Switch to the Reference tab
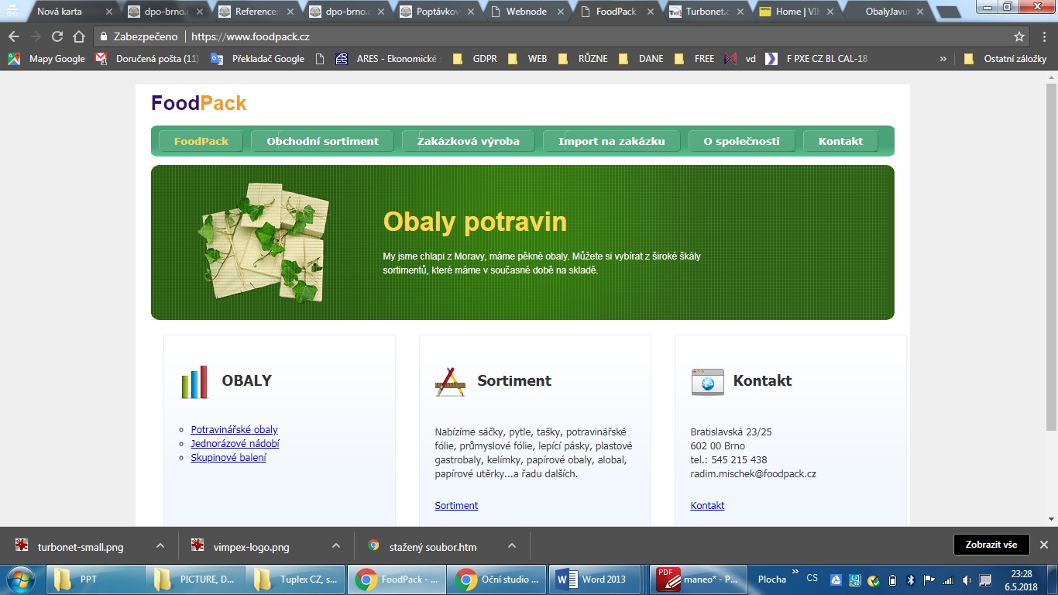Viewport: 1058px width, 595px height. tap(257, 12)
